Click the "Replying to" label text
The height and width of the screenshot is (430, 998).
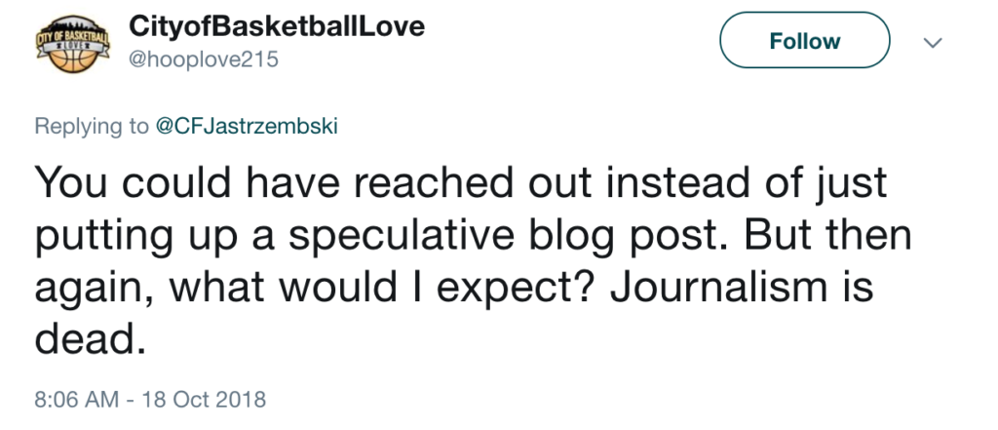click(91, 127)
